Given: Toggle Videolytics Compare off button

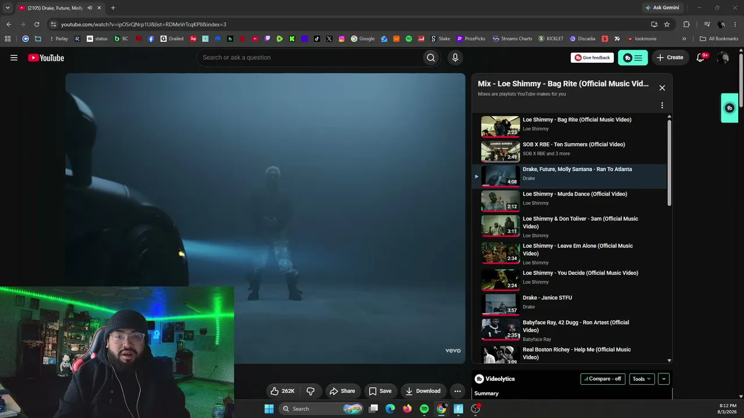Looking at the screenshot, I should click(603, 379).
